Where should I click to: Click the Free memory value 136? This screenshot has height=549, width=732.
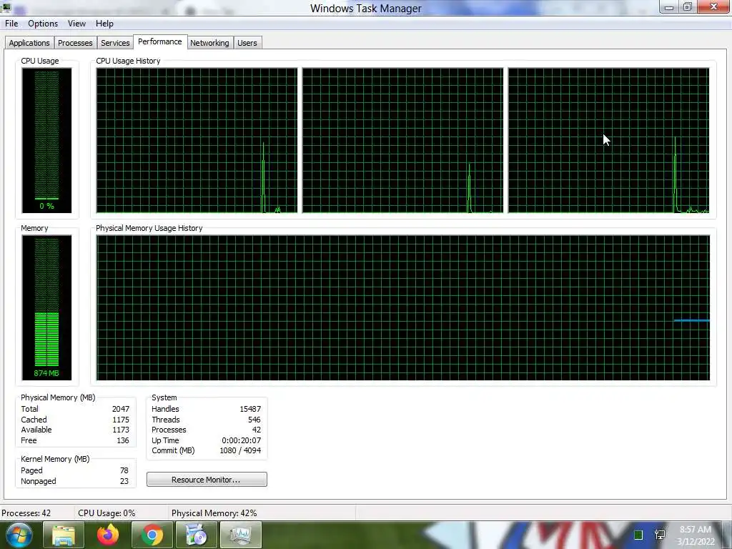pyautogui.click(x=123, y=440)
